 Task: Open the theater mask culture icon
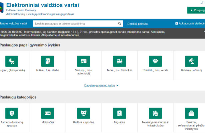(84, 113)
